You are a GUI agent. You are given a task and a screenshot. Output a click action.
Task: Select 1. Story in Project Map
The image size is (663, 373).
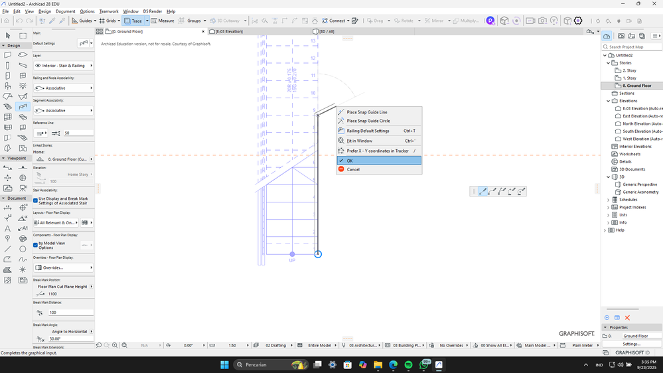[629, 78]
